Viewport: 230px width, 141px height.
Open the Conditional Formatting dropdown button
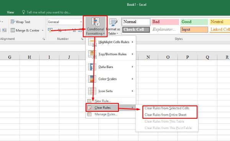tap(95, 27)
